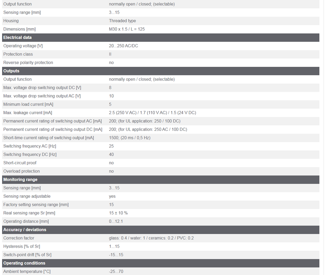Select the Minimum load current [mA] label
Screen dimensions: 334x275
tap(28, 104)
